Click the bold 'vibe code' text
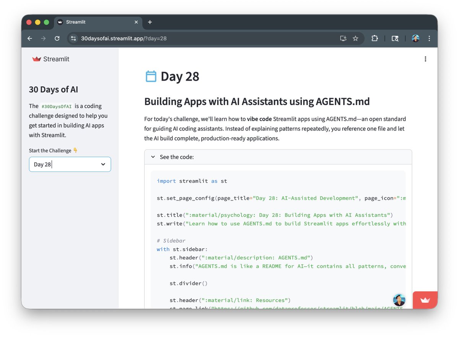Viewport: 459px width, 337px height. click(259, 119)
